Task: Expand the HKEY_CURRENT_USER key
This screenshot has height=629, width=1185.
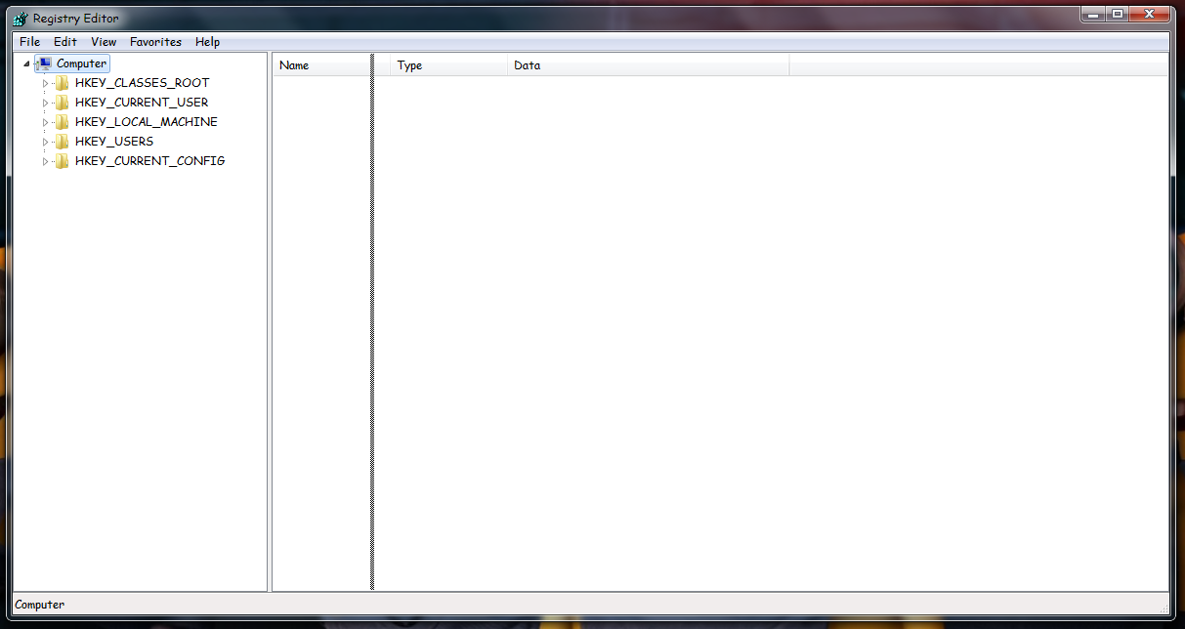Action: point(45,103)
